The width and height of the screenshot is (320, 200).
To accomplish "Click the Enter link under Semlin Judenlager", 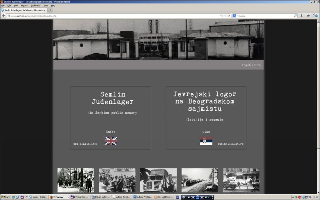I will tap(111, 132).
